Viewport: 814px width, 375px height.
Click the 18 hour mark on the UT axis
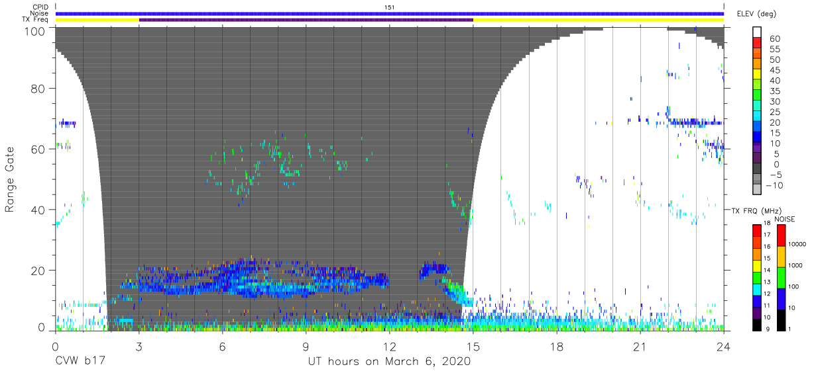click(557, 346)
